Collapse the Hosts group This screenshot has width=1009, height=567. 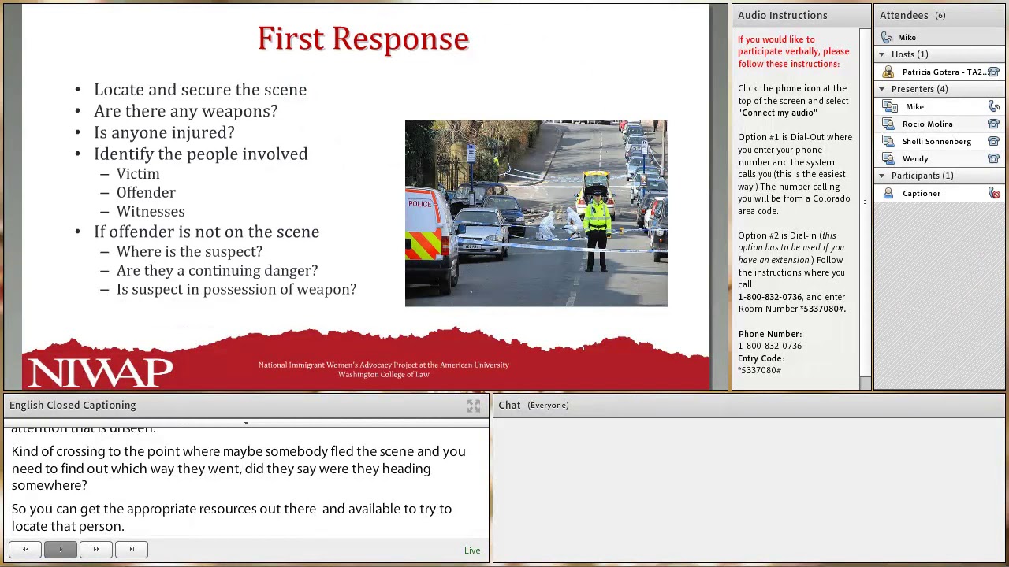[882, 54]
